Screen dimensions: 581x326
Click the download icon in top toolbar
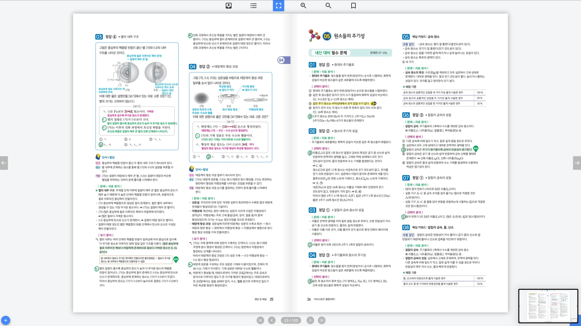point(229,6)
